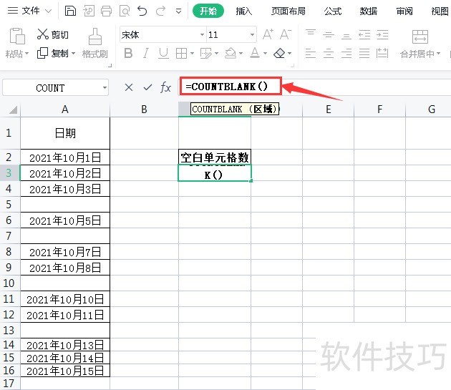Select row 5 header
This screenshot has width=451, height=390.
coord(9,205)
